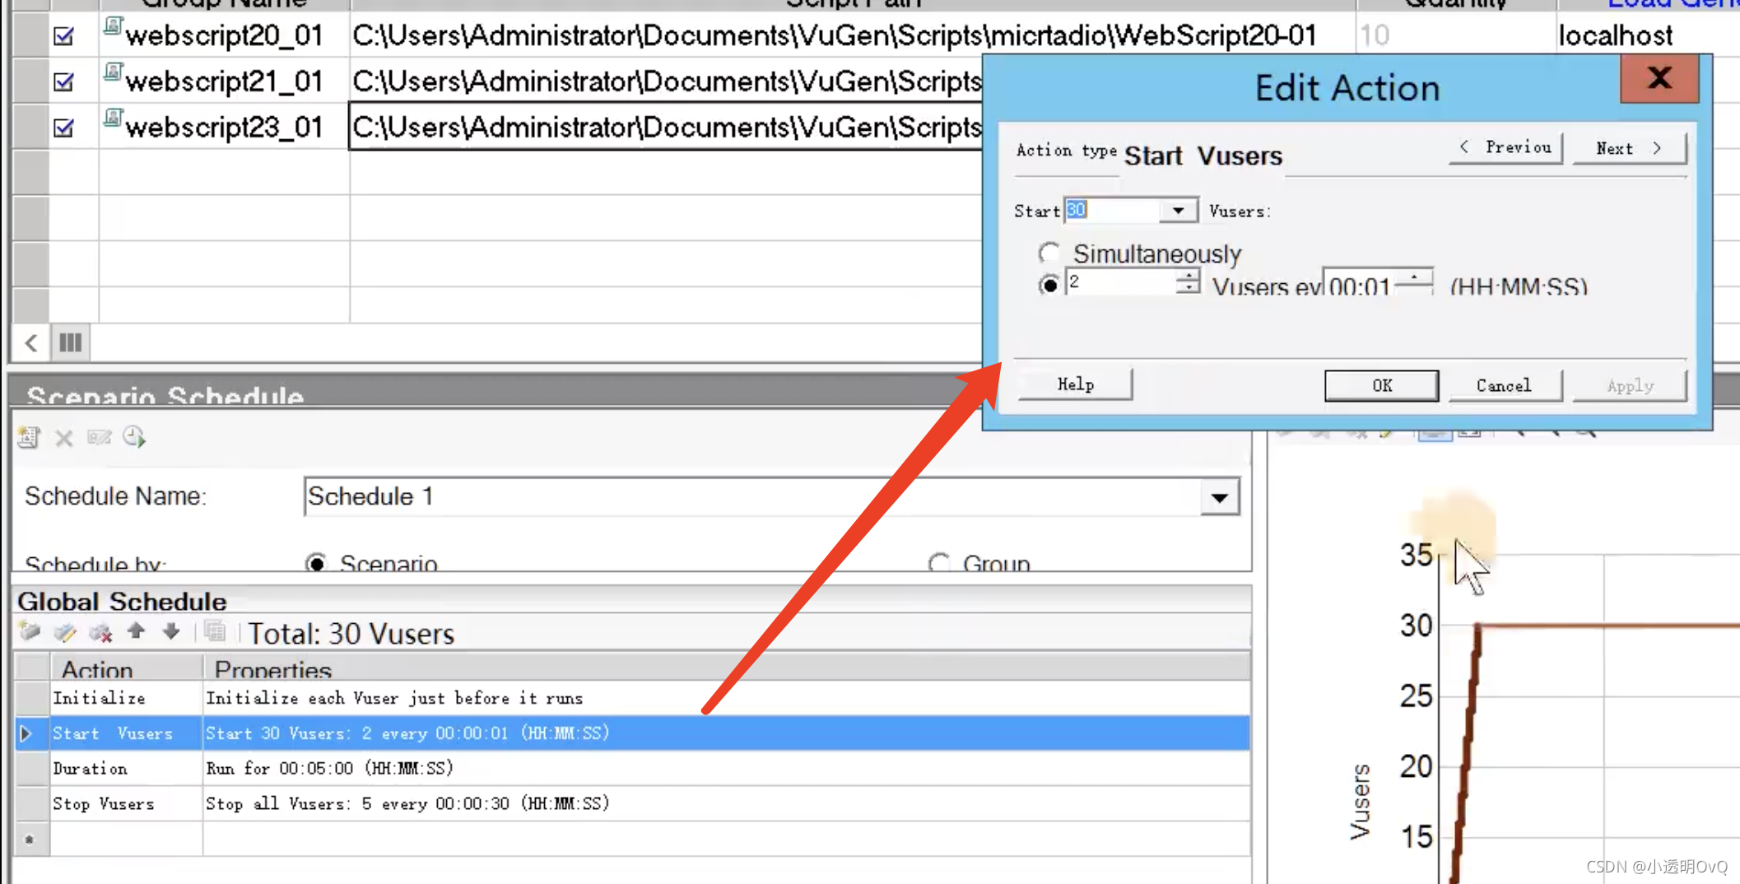Click the grid icon beside Total Vusers
This screenshot has height=884, width=1740.
(x=215, y=631)
